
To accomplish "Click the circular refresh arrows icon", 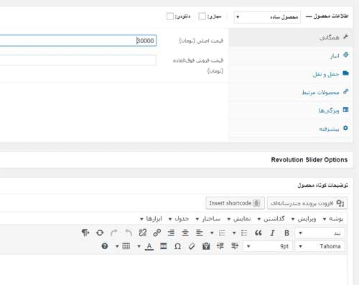I will [x=100, y=233].
